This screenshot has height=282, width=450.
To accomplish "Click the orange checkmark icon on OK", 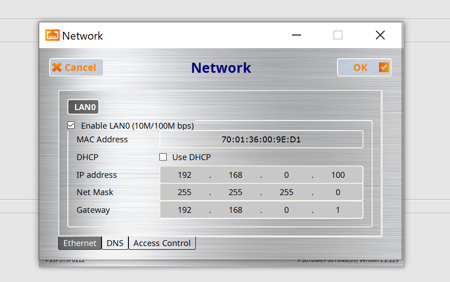I will pos(384,68).
